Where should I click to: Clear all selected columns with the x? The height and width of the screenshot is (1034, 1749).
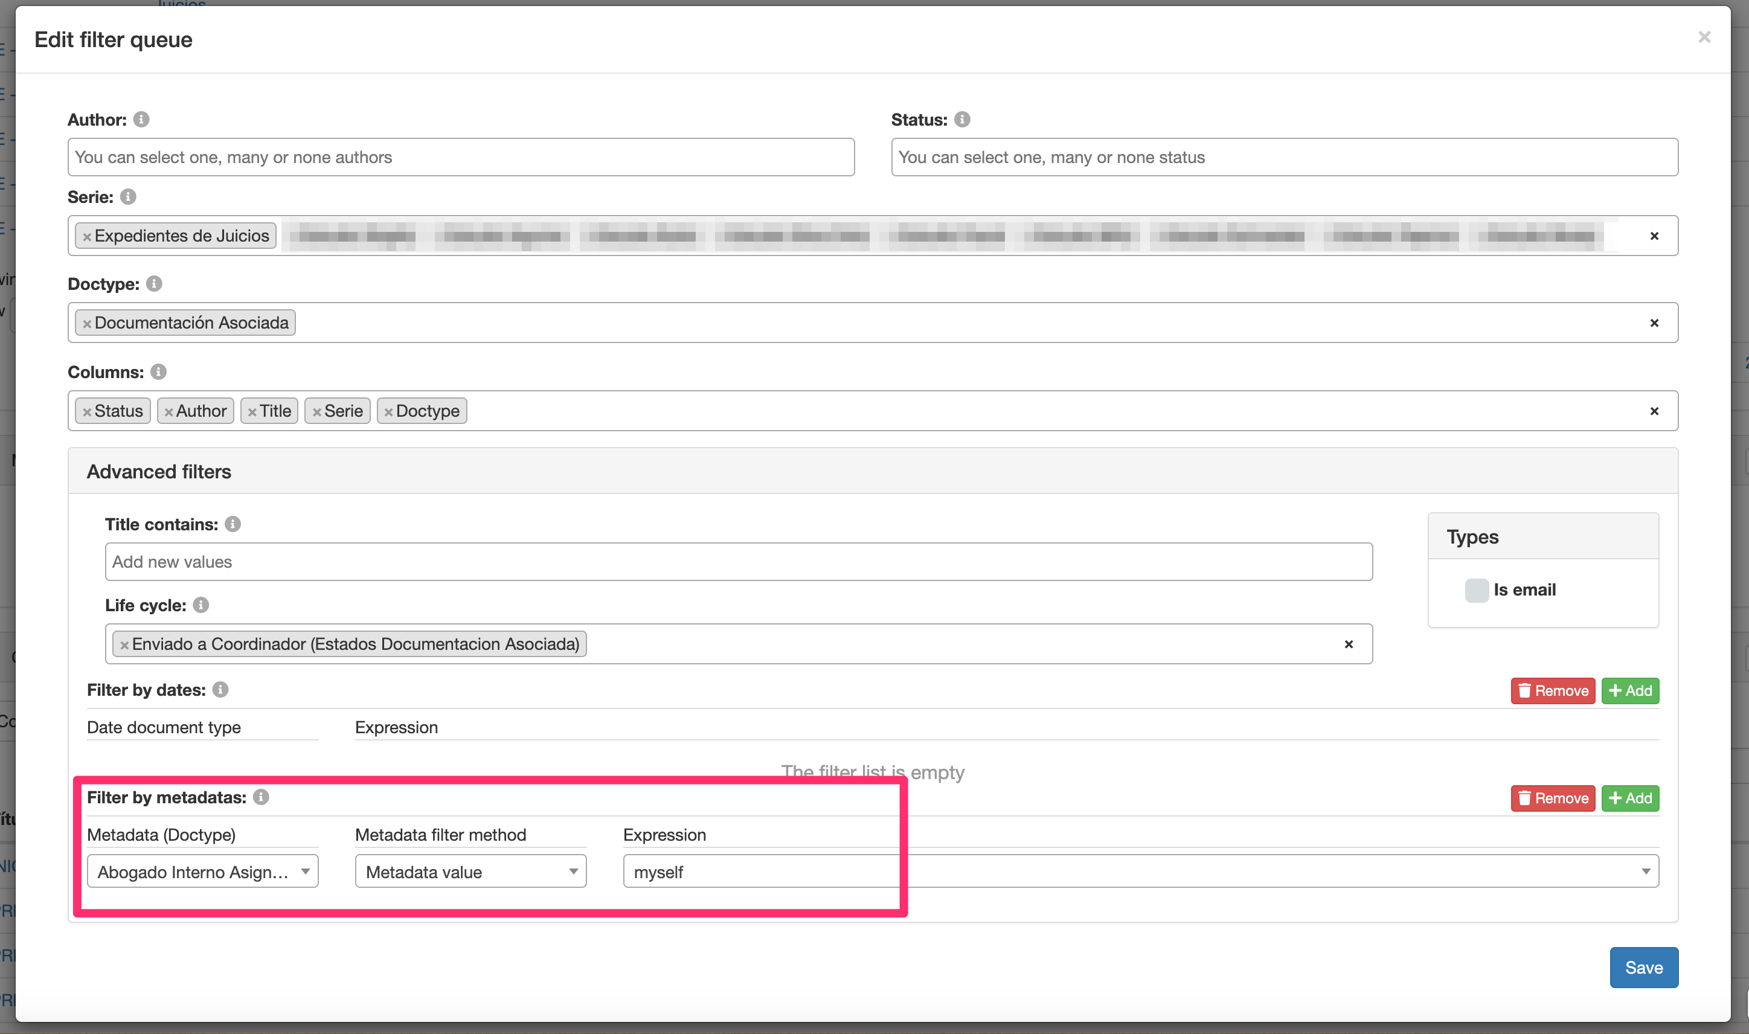pyautogui.click(x=1654, y=411)
